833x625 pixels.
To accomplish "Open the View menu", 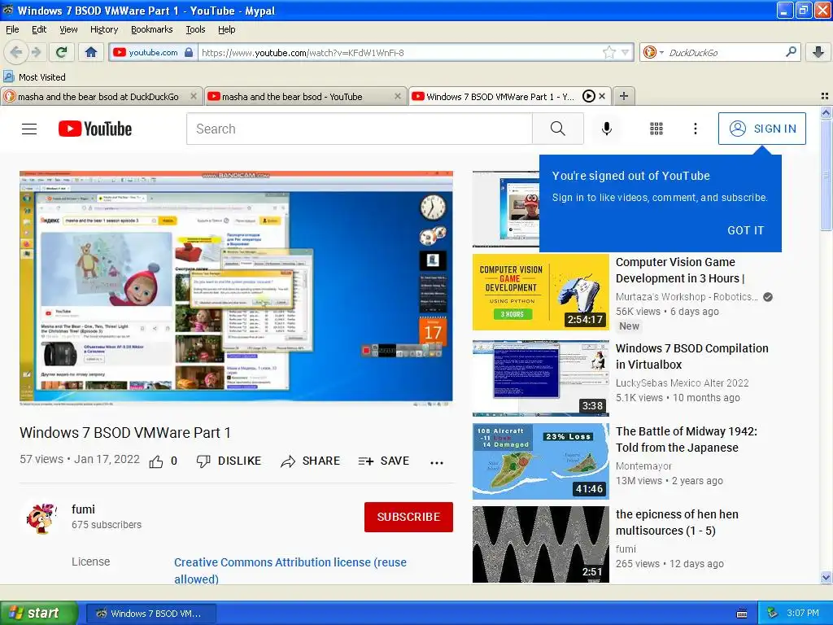I will pyautogui.click(x=68, y=29).
